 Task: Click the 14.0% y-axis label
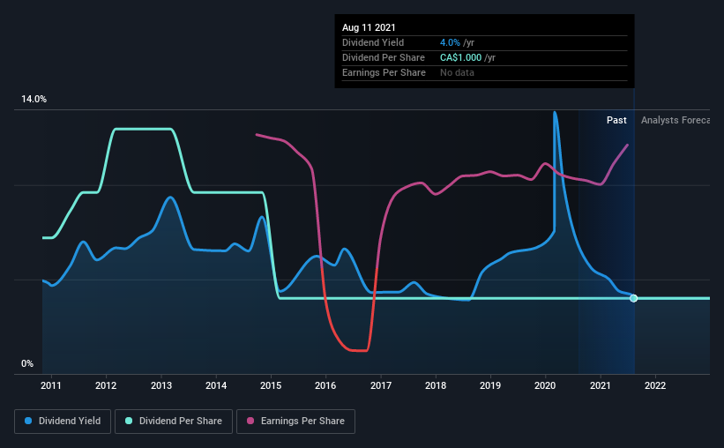point(34,100)
